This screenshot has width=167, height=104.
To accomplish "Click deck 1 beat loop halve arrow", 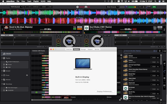I will click(57, 37).
